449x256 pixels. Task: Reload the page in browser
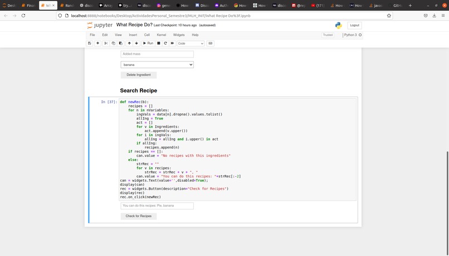[x=23, y=16]
